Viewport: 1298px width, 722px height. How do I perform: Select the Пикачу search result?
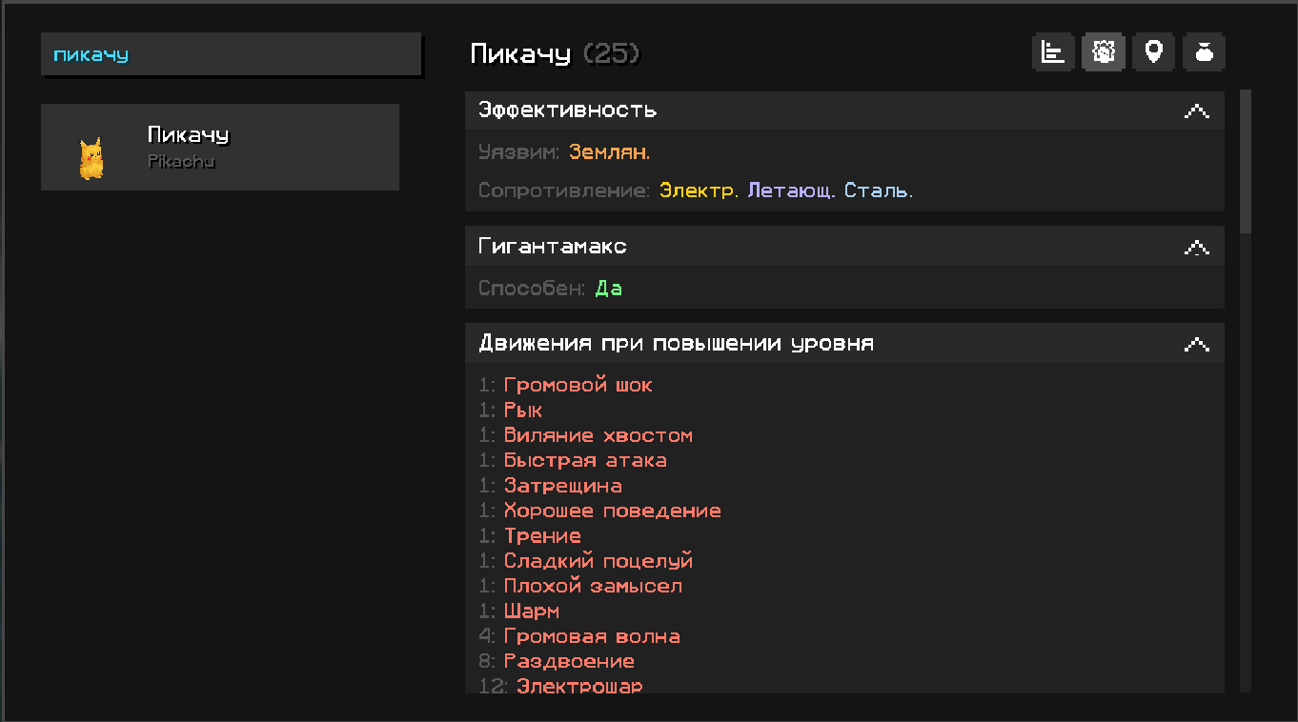pyautogui.click(x=220, y=148)
